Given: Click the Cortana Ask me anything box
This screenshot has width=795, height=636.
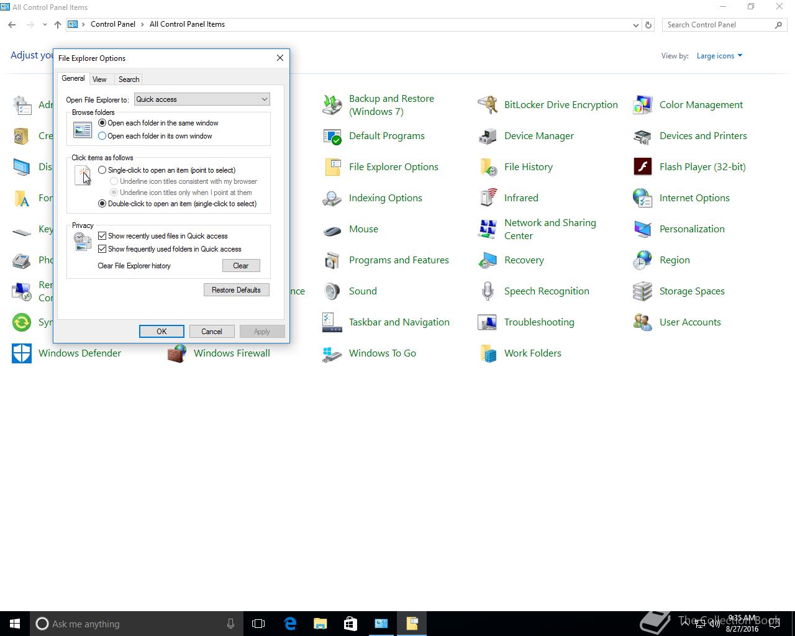Looking at the screenshot, I should coord(137,624).
